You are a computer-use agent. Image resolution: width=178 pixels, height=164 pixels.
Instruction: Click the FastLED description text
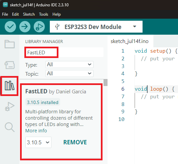(59, 118)
